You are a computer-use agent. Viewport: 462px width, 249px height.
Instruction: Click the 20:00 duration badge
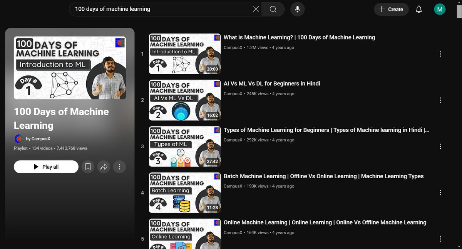[212, 69]
